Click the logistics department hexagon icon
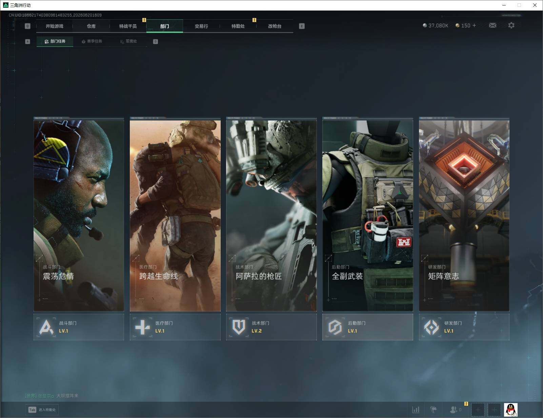The width and height of the screenshot is (543, 418). coord(335,327)
